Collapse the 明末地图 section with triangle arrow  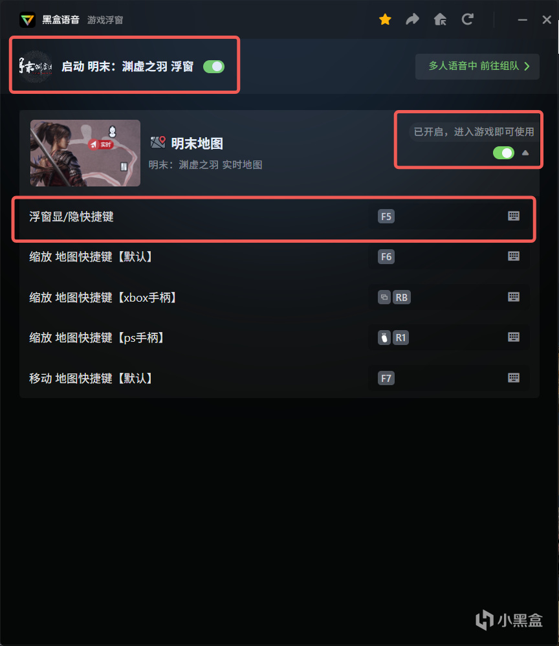pyautogui.click(x=525, y=153)
